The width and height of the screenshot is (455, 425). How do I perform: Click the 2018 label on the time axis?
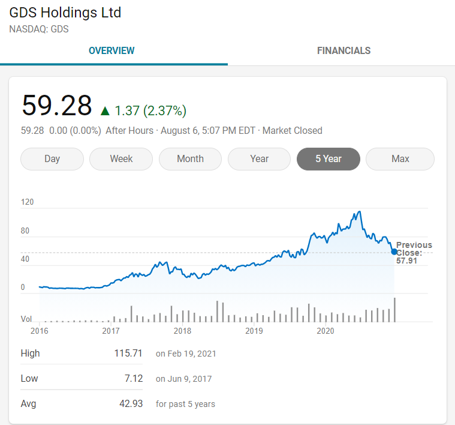(182, 331)
